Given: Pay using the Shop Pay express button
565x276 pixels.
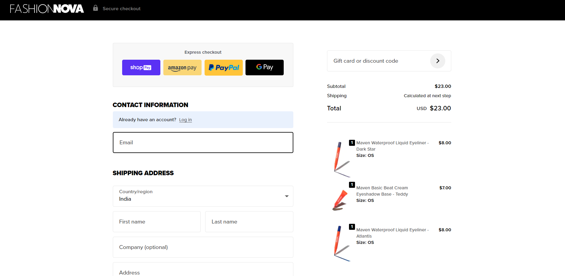Looking at the screenshot, I should coord(141,67).
